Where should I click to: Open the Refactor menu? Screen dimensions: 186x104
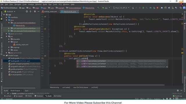click(x=38, y=4)
